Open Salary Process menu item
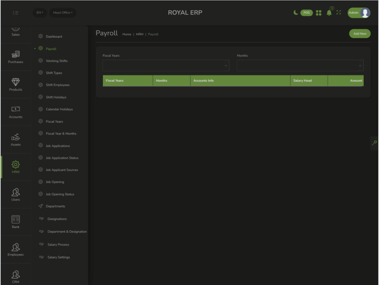Image resolution: width=380 pixels, height=285 pixels. (x=59, y=245)
